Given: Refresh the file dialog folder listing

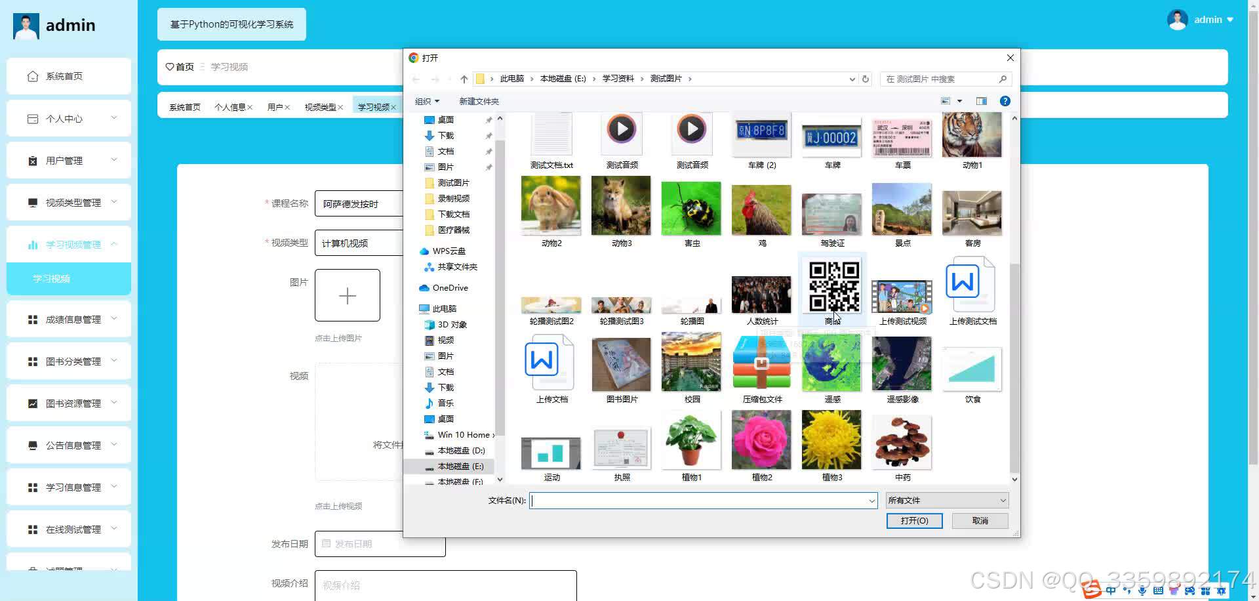Looking at the screenshot, I should coord(866,79).
